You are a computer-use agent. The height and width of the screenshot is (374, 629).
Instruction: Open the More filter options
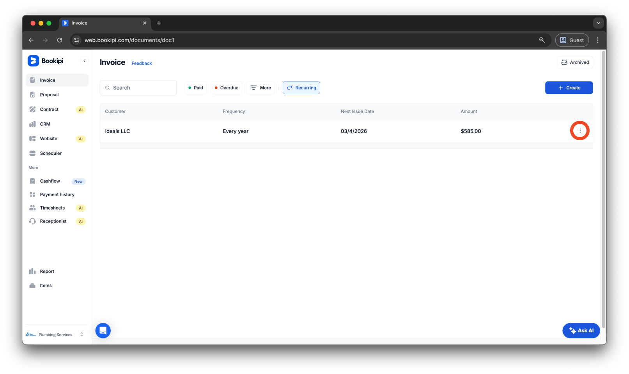tap(260, 88)
